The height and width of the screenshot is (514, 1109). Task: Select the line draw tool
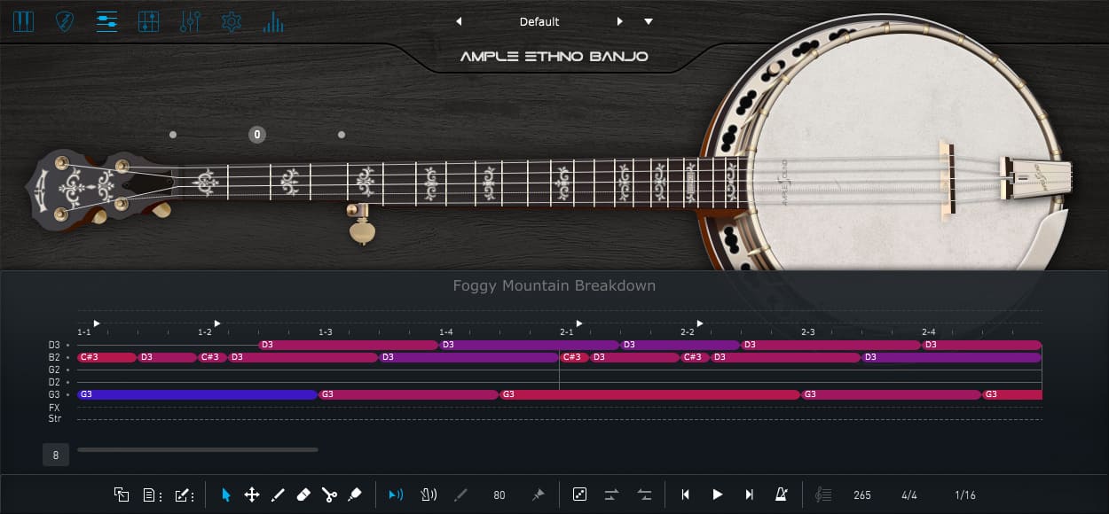click(277, 495)
